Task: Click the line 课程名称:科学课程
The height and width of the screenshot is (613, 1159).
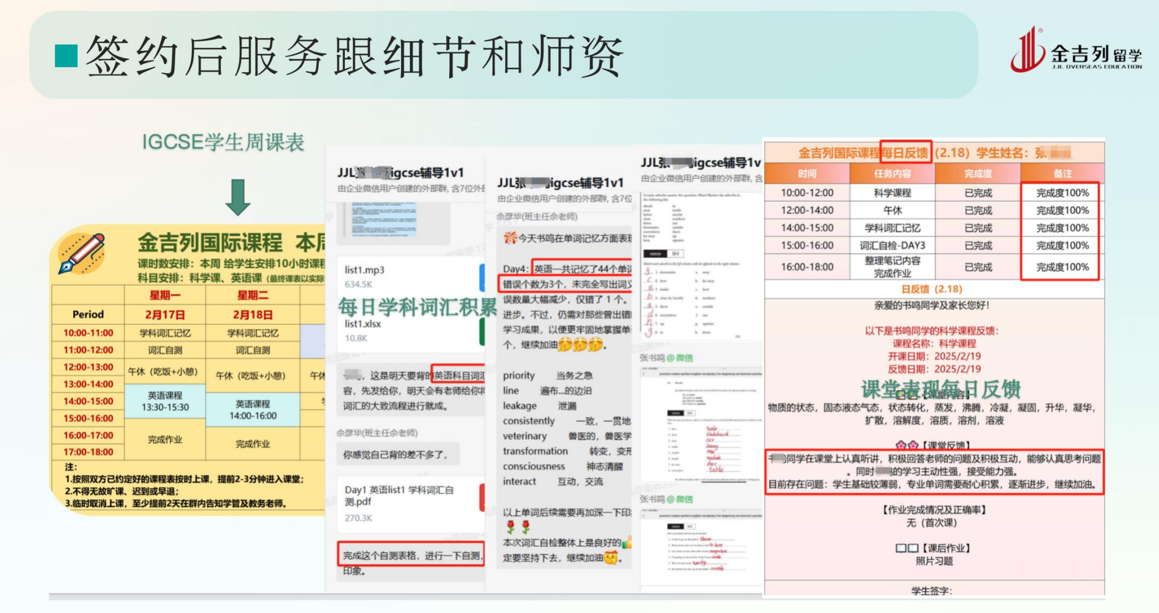Action: click(934, 343)
